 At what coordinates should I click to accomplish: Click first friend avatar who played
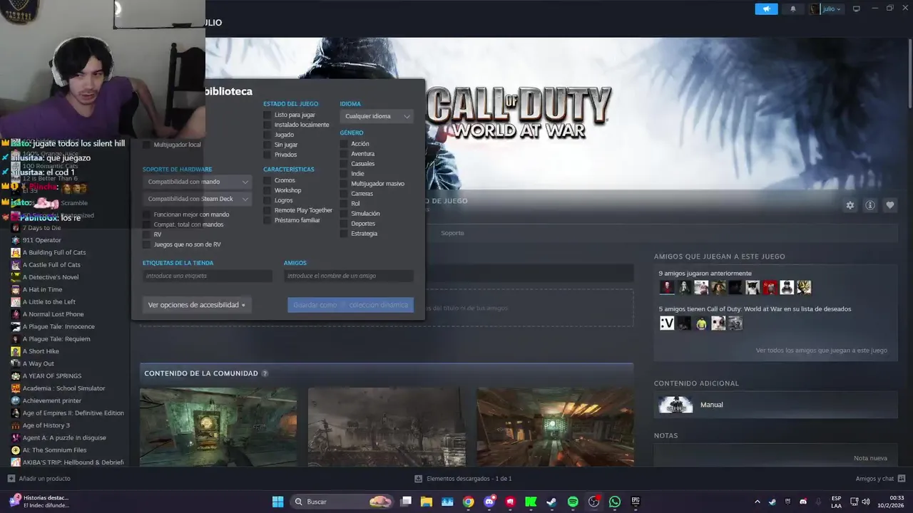(667, 287)
